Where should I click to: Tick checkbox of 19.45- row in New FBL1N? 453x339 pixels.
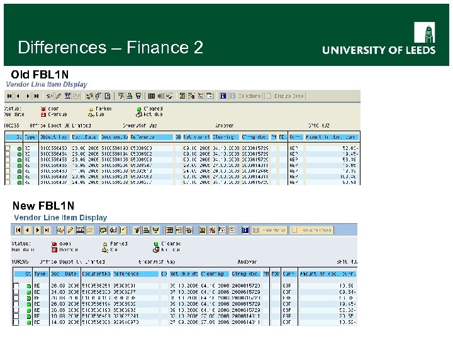pos(16,304)
